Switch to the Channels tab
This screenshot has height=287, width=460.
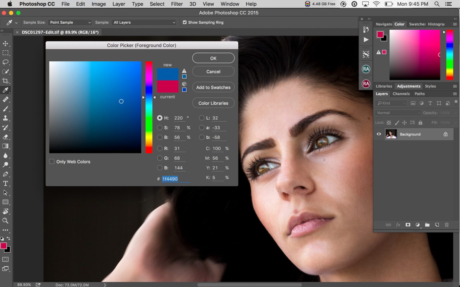pyautogui.click(x=401, y=94)
